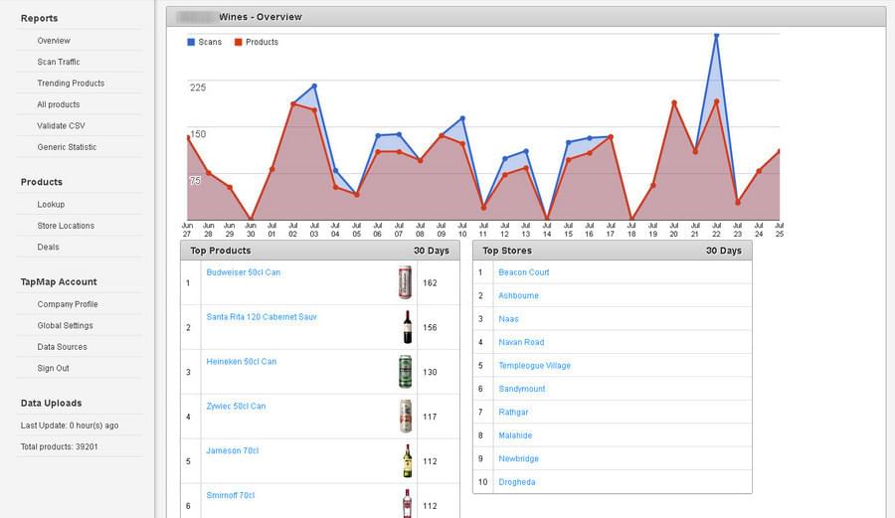Open Trending Products in Reports
This screenshot has width=895, height=518.
[x=71, y=84]
